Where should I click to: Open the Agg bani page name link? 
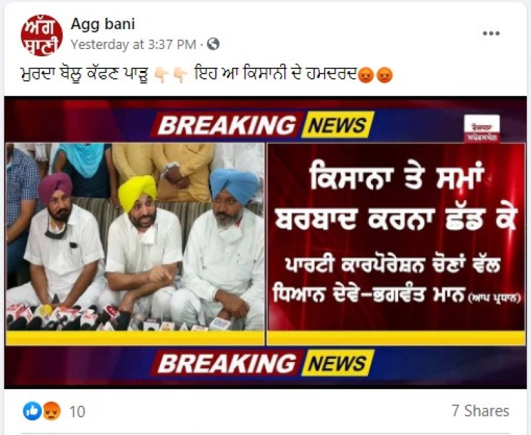[x=103, y=24]
